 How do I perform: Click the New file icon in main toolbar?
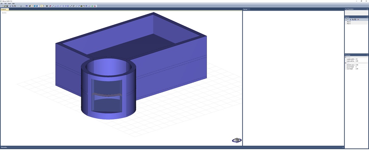coord(2,6)
